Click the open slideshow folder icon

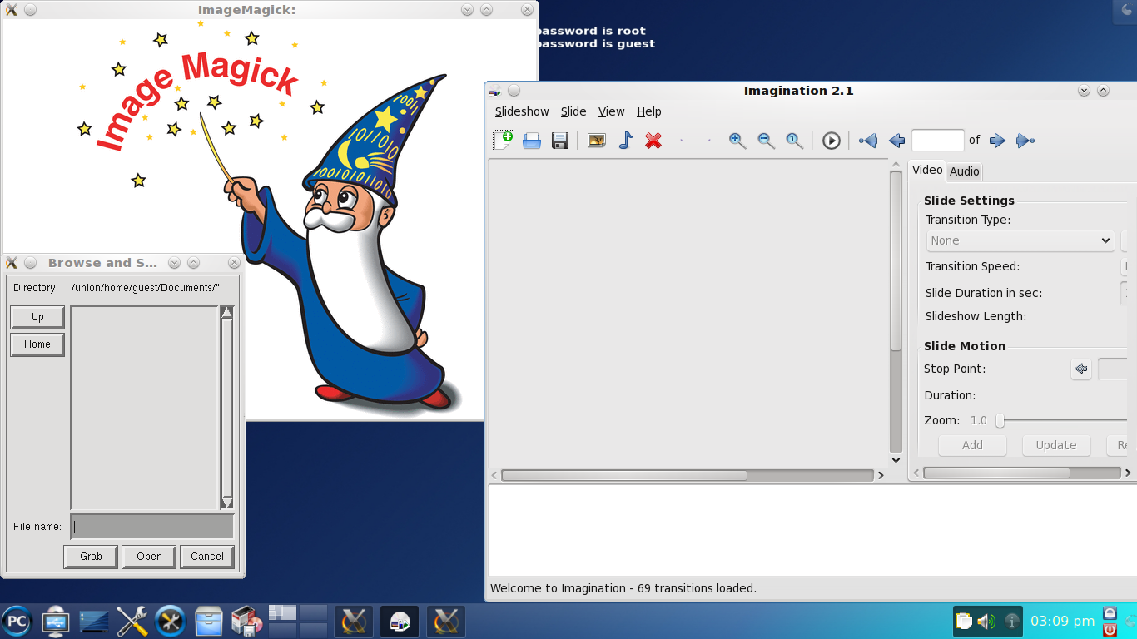point(532,141)
